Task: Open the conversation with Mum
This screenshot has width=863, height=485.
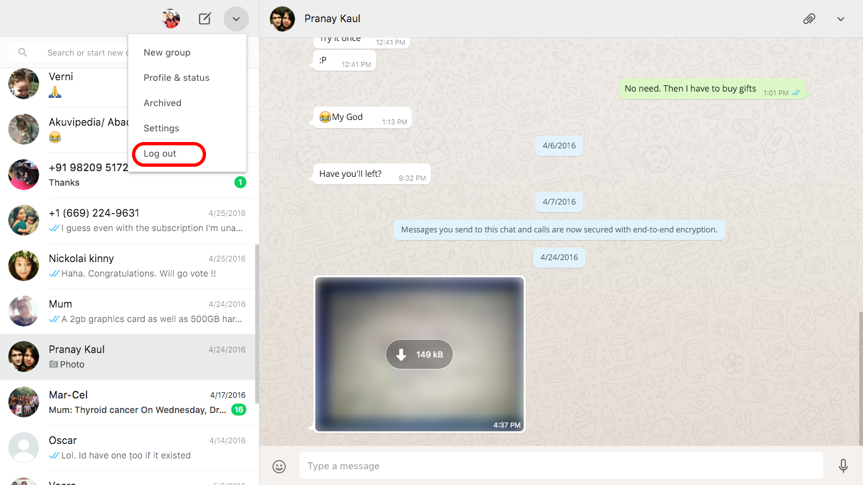Action: coord(126,311)
